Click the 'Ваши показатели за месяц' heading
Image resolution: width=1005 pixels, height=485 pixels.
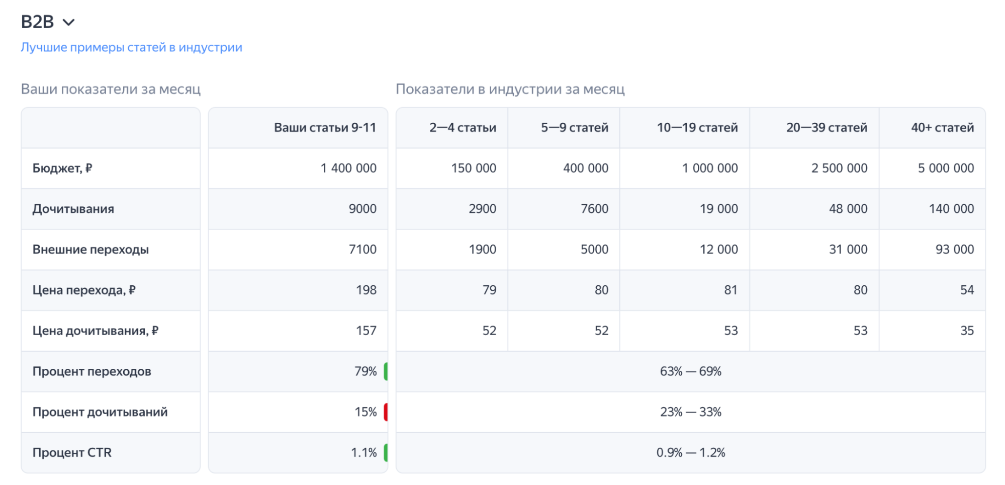(x=111, y=89)
